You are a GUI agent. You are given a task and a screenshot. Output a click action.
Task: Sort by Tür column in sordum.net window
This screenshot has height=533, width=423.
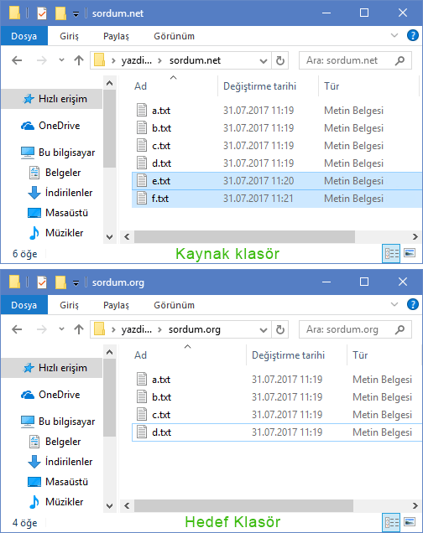[332, 86]
